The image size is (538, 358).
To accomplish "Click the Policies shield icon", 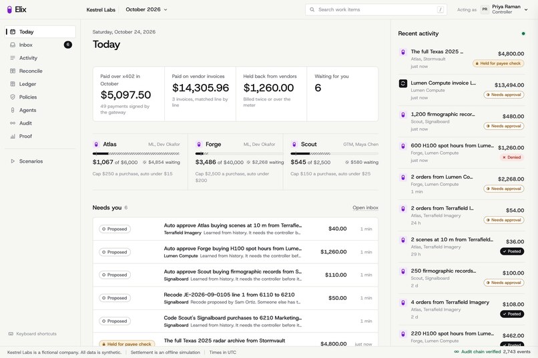I will (x=13, y=97).
